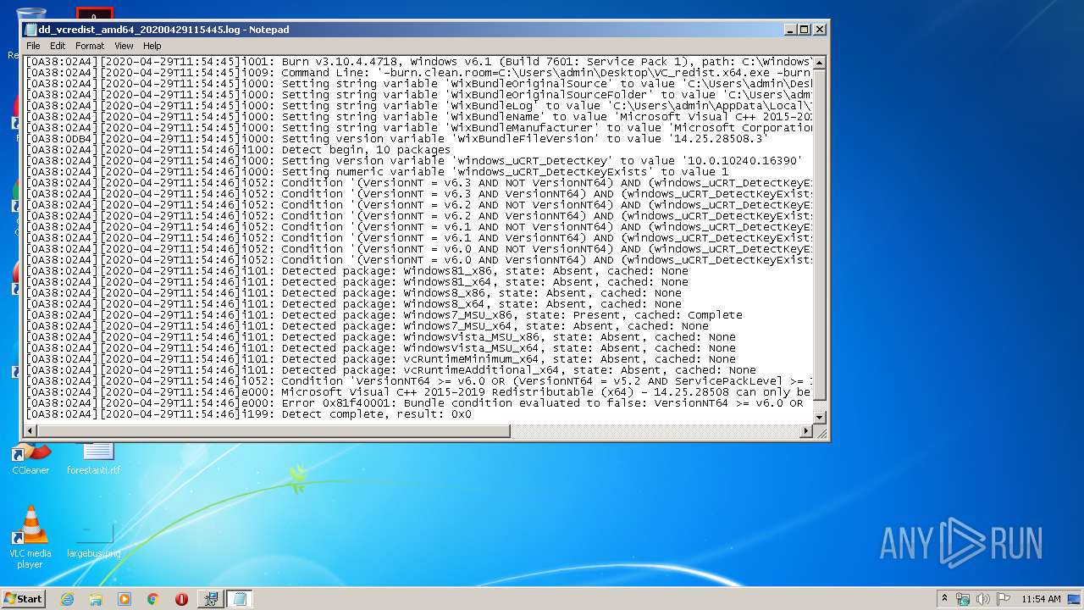Viewport: 1084px width, 610px height.
Task: Click the 'WindowsVista_MSU_x86' detected package line
Action: 380,337
